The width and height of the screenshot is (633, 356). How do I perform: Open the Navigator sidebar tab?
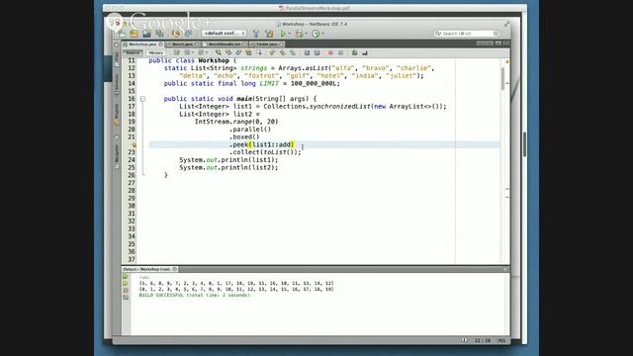117,155
